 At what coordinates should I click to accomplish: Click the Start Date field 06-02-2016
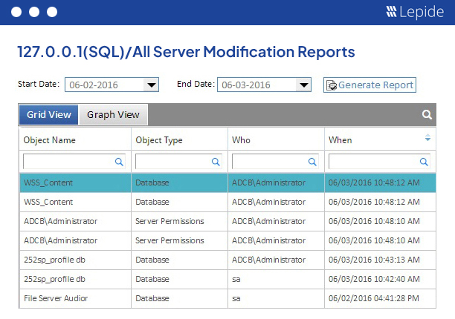pyautogui.click(x=112, y=85)
